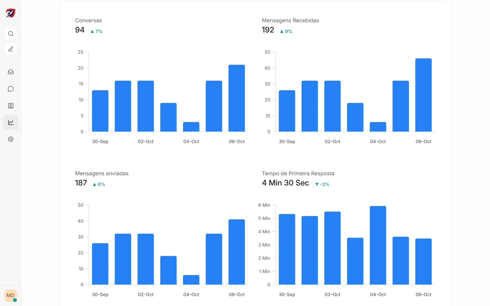Click the app logo in the sidebar
Image resolution: width=490 pixels, height=306 pixels.
(11, 13)
